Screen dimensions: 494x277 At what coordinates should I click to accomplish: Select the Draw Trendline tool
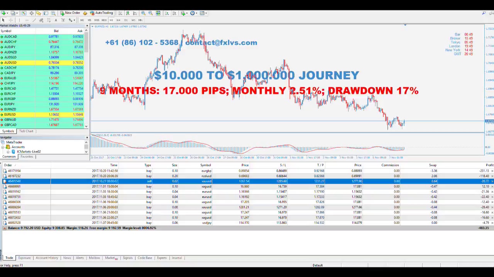tap(34, 20)
